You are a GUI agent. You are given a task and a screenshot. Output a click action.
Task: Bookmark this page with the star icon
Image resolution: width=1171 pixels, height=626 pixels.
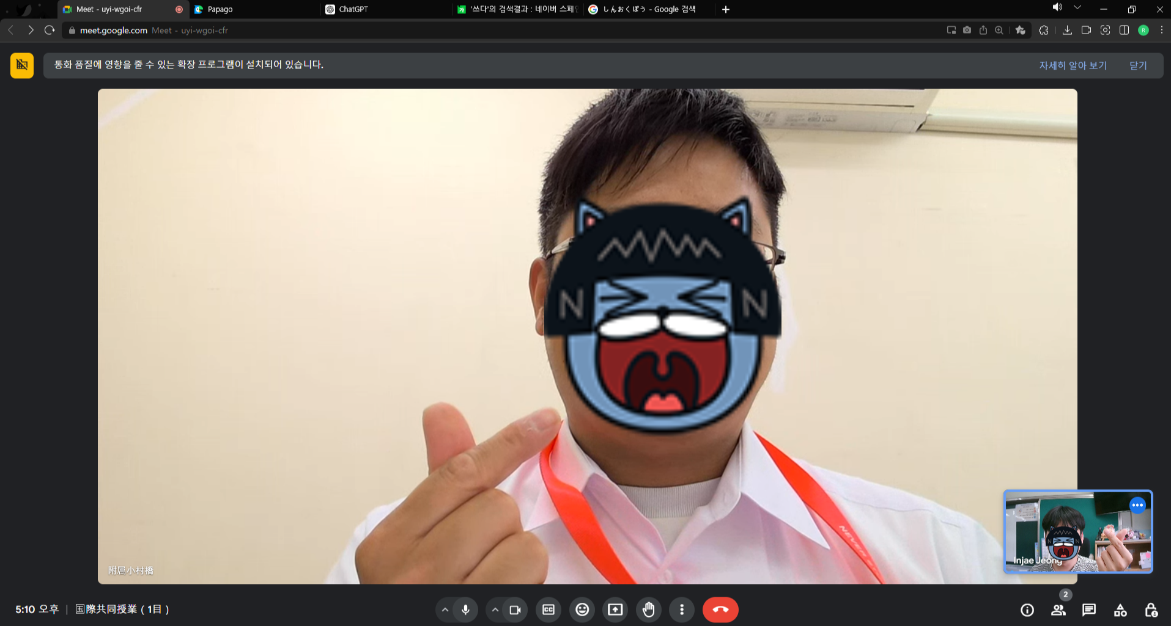[x=1020, y=30]
